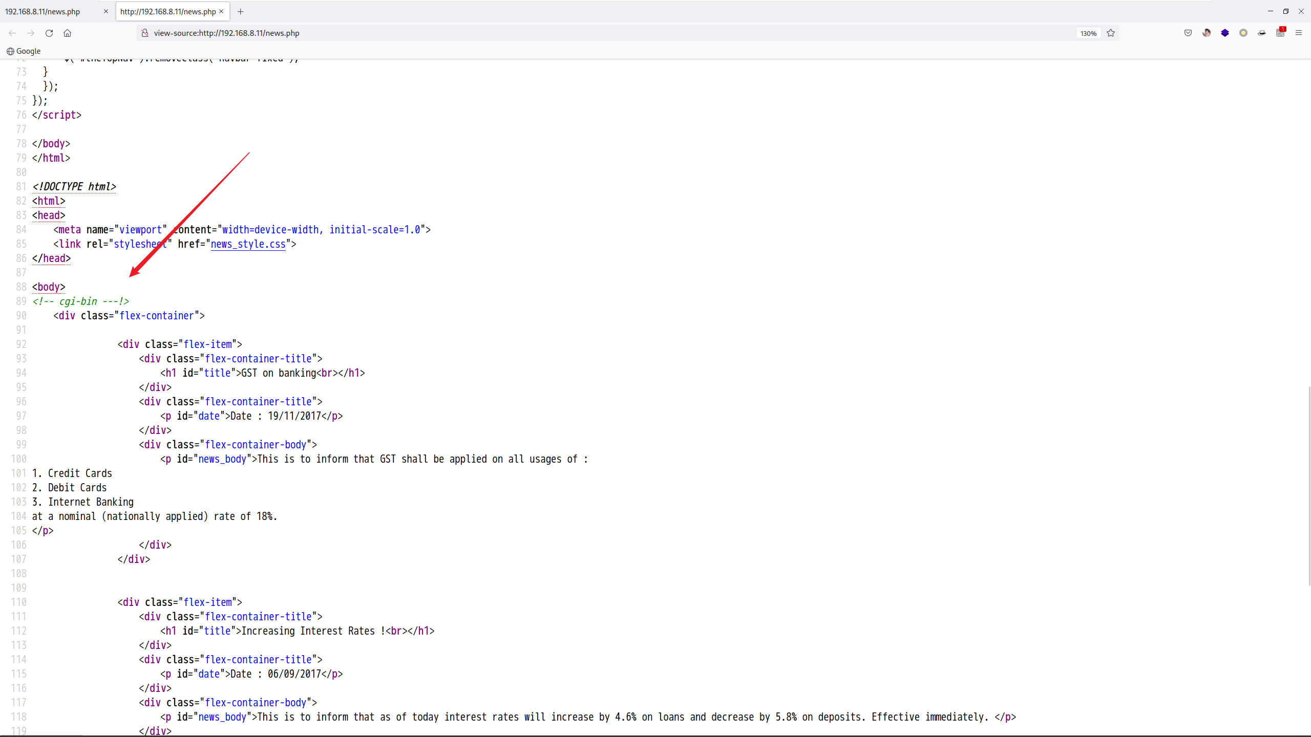Open the extension icon with red badge
1311x737 pixels.
(x=1280, y=32)
